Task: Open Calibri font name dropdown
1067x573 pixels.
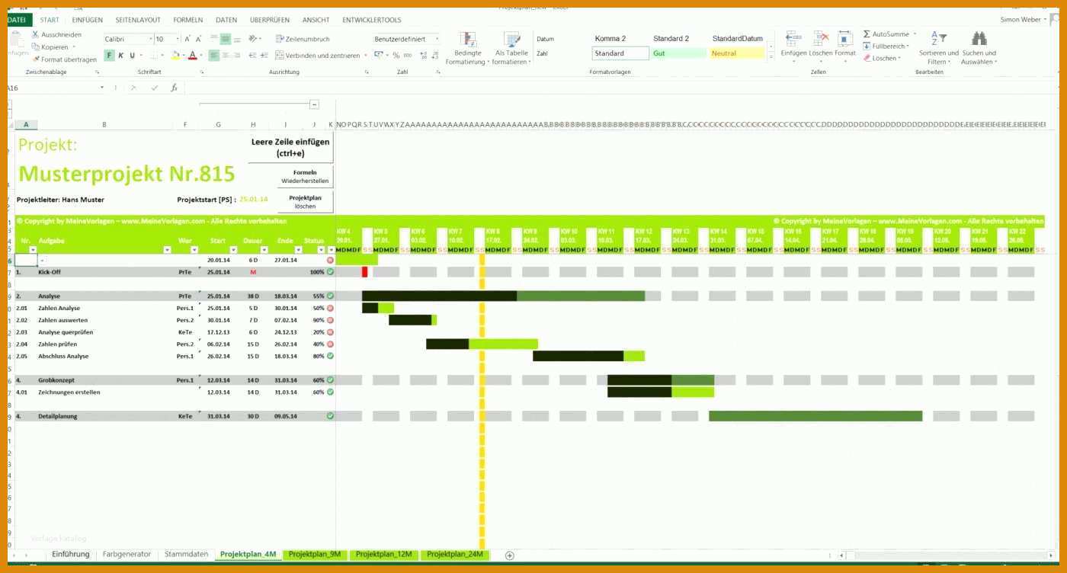Action: pyautogui.click(x=151, y=39)
